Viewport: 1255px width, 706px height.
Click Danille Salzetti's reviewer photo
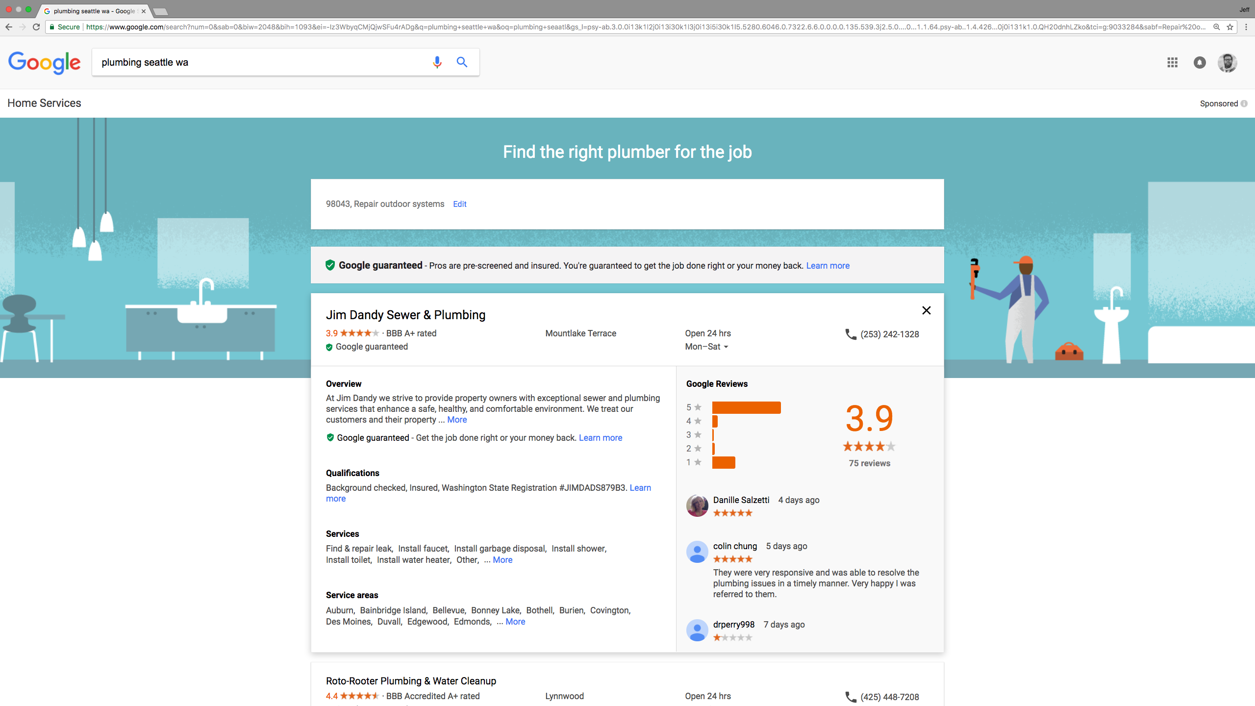click(697, 505)
